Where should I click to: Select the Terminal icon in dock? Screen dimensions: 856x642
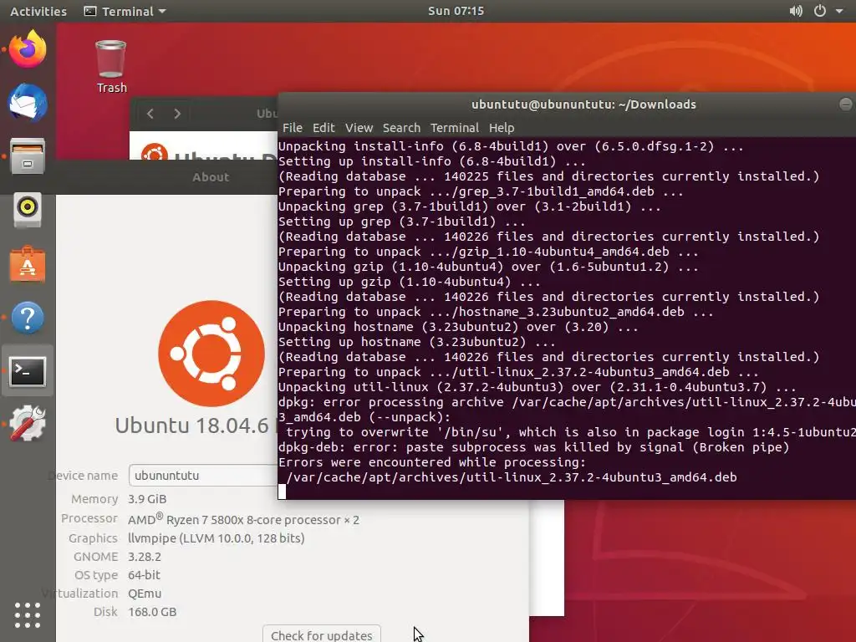point(28,371)
